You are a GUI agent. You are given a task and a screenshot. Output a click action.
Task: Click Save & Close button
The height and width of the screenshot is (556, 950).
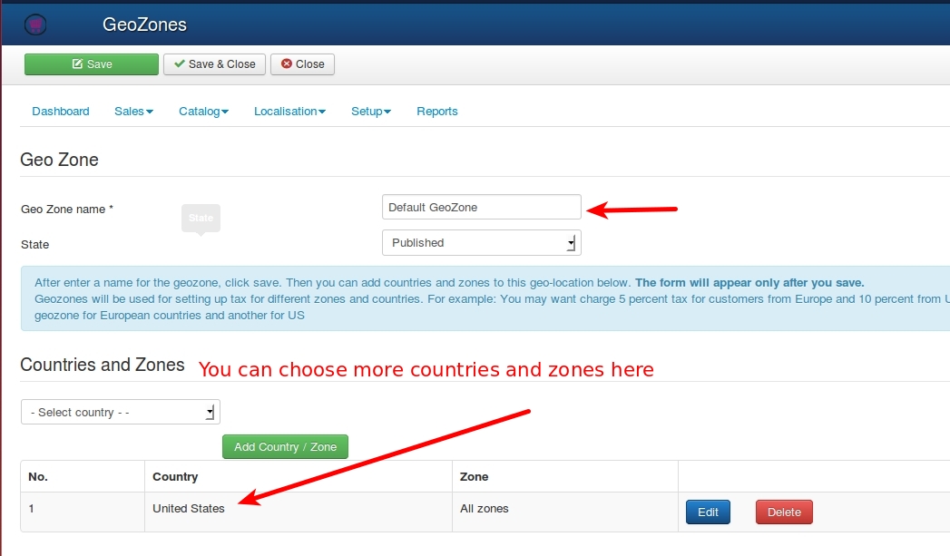click(214, 64)
